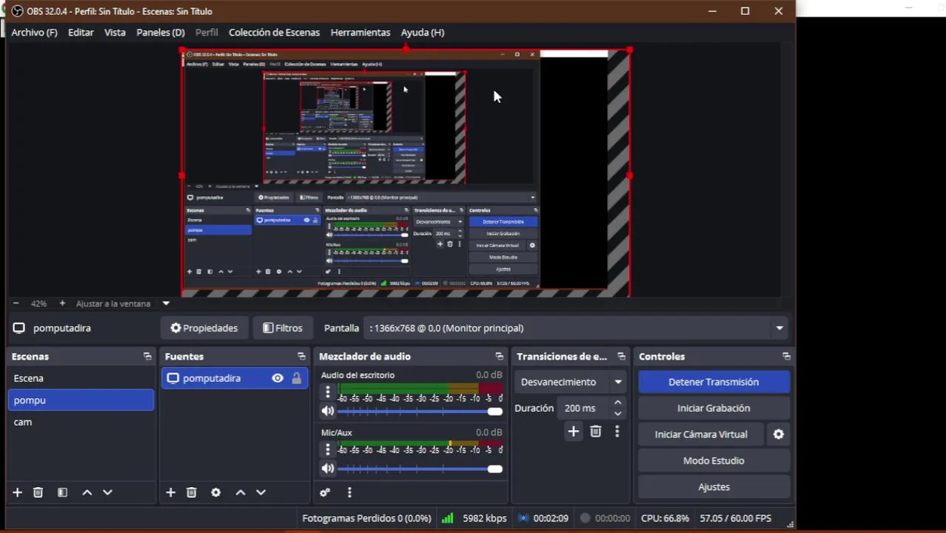Open scene filters icon in Escenas panel
The image size is (946, 533).
click(62, 492)
